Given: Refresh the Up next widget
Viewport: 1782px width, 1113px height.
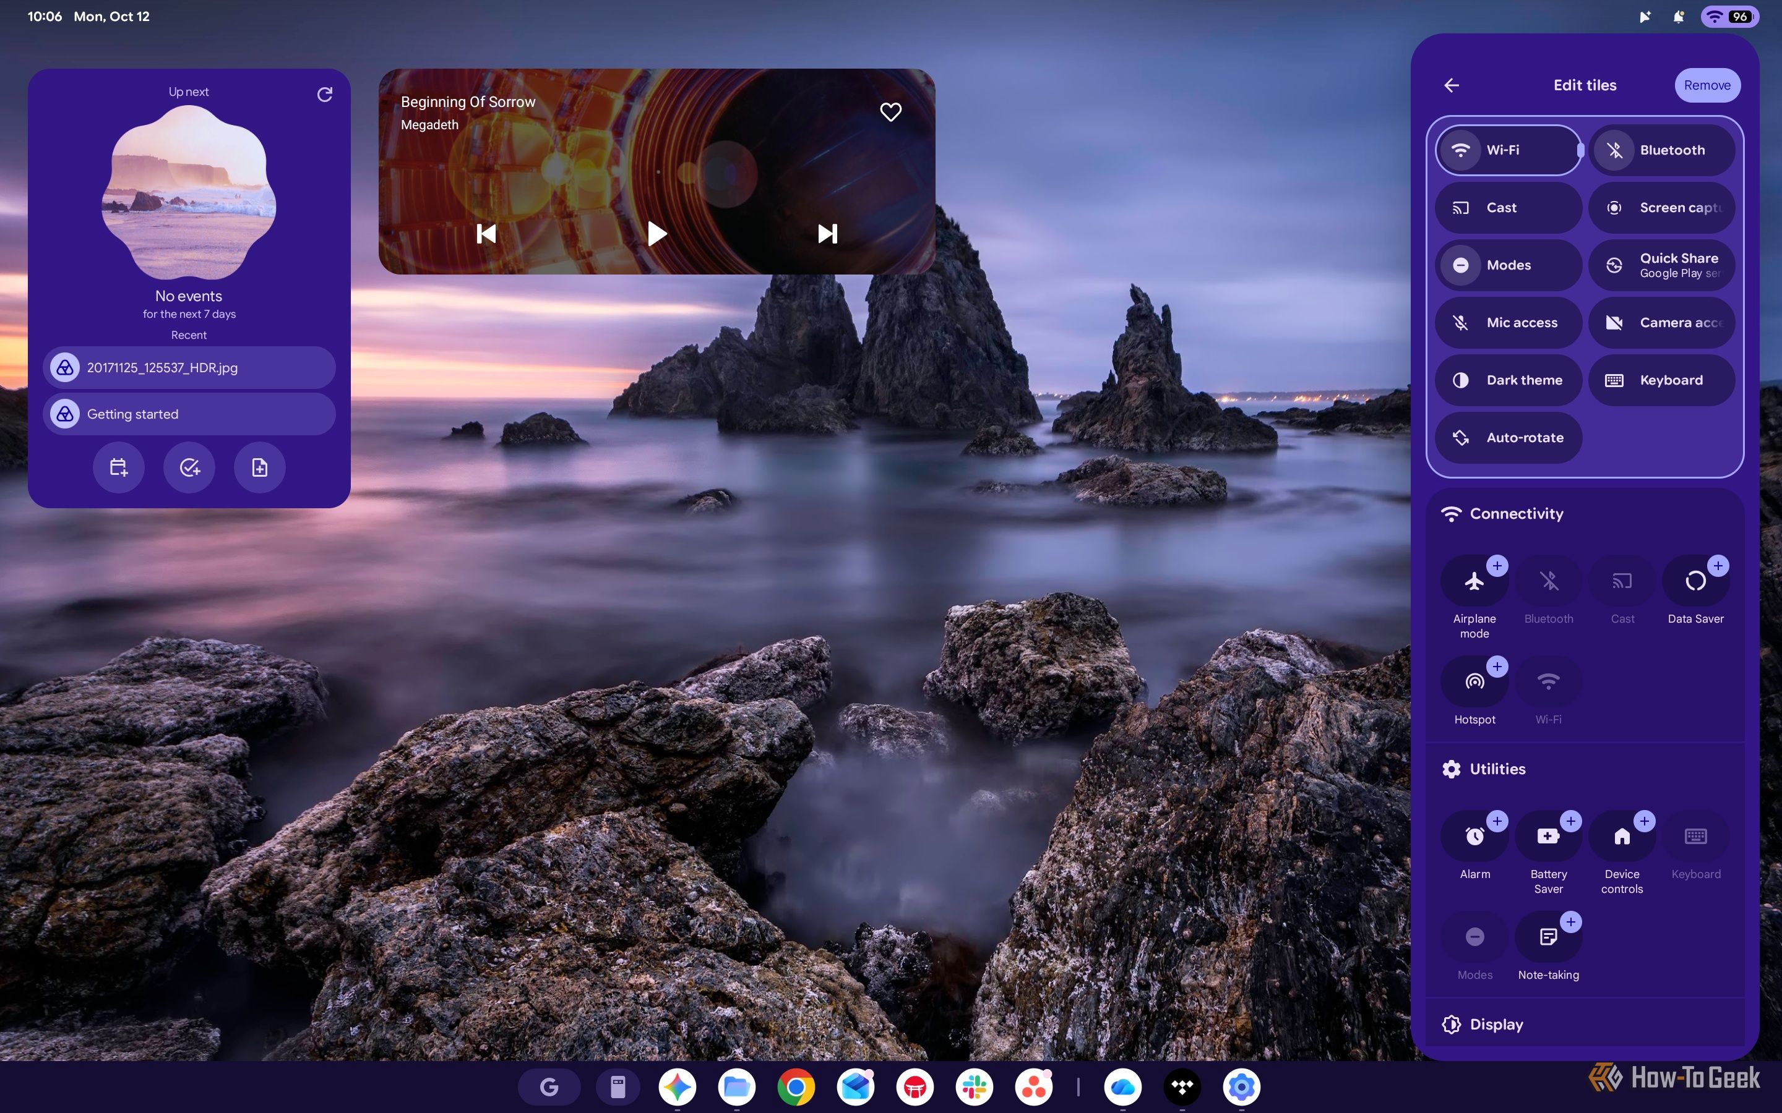Looking at the screenshot, I should pyautogui.click(x=325, y=94).
